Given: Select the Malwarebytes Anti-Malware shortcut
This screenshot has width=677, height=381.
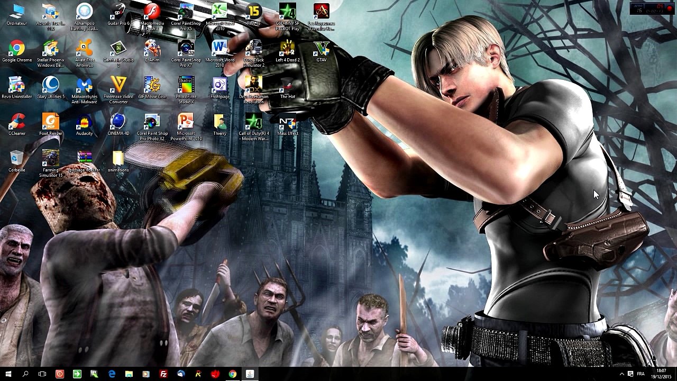Looking at the screenshot, I should [x=85, y=90].
